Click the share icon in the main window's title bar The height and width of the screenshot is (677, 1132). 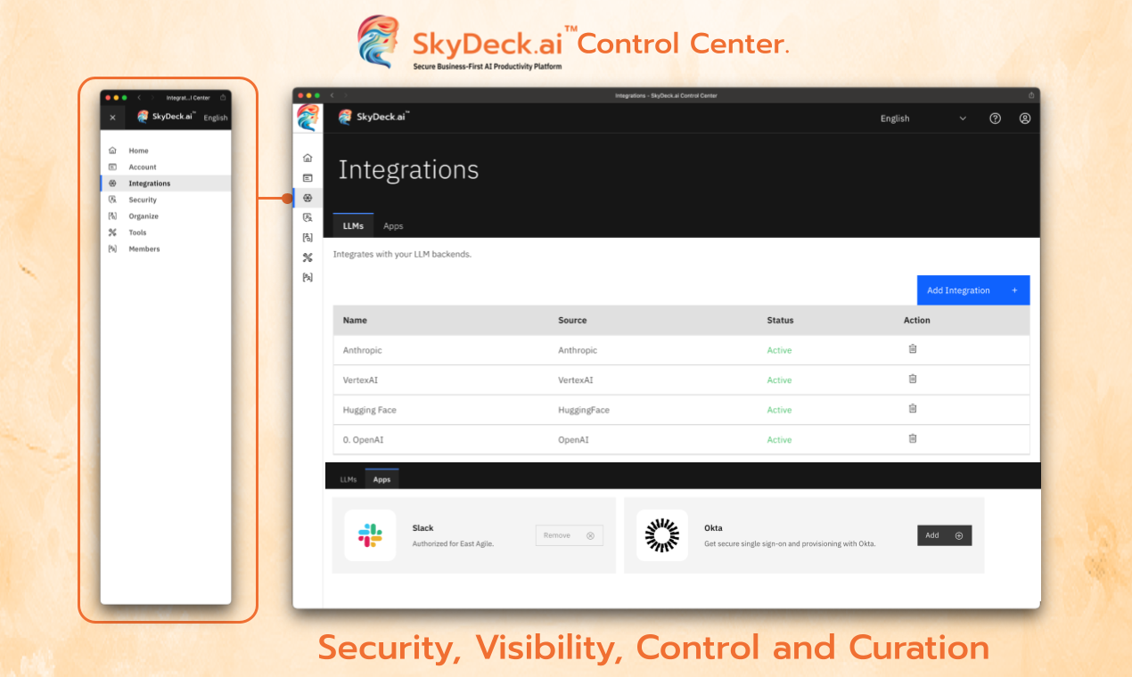(x=1031, y=95)
